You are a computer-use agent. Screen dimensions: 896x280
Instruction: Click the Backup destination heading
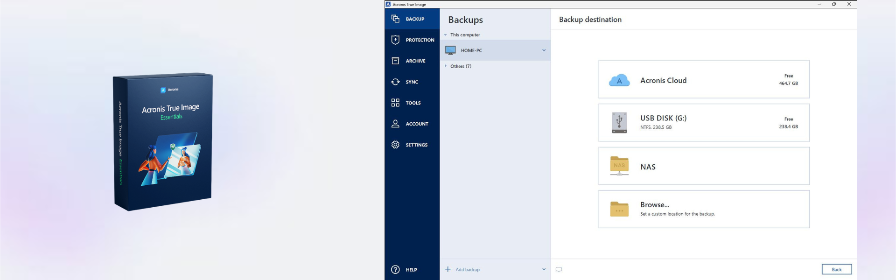(x=590, y=20)
